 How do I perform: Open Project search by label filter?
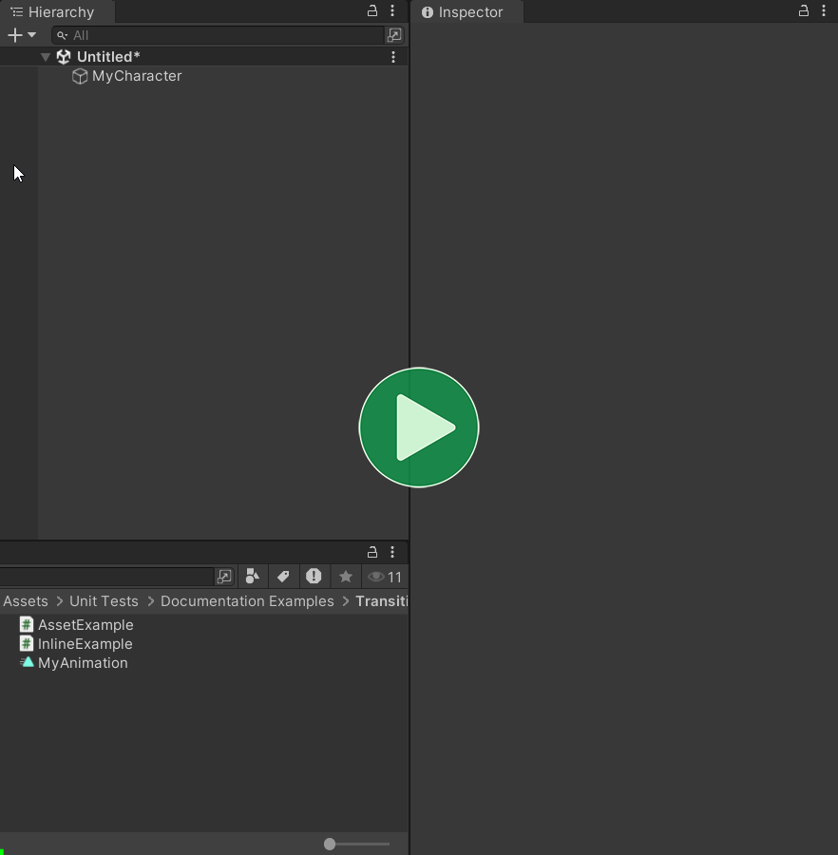[283, 577]
